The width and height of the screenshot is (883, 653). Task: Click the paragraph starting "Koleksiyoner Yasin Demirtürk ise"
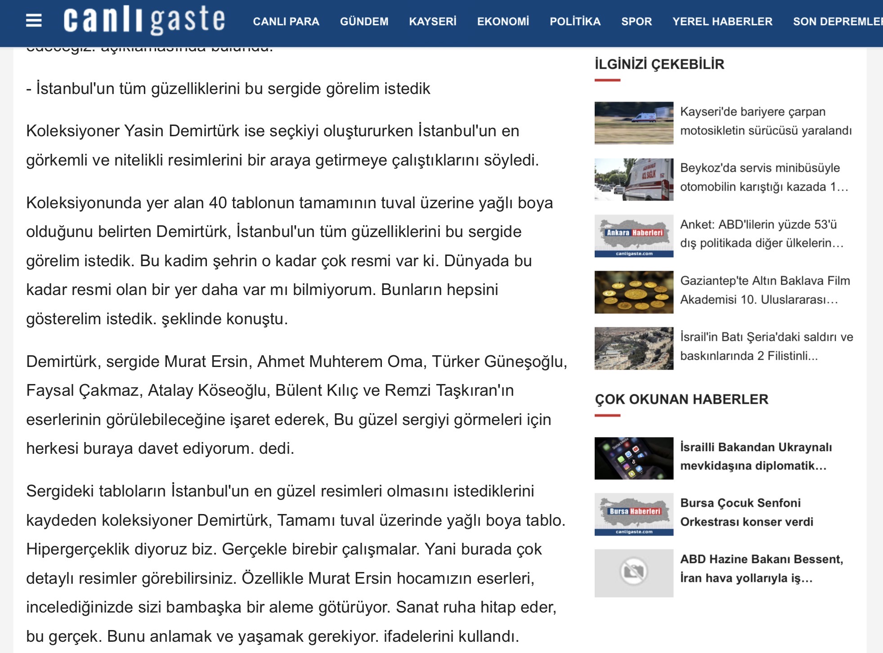(x=282, y=145)
